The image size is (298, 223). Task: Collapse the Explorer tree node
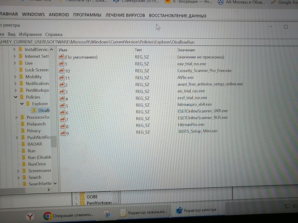tap(22, 104)
